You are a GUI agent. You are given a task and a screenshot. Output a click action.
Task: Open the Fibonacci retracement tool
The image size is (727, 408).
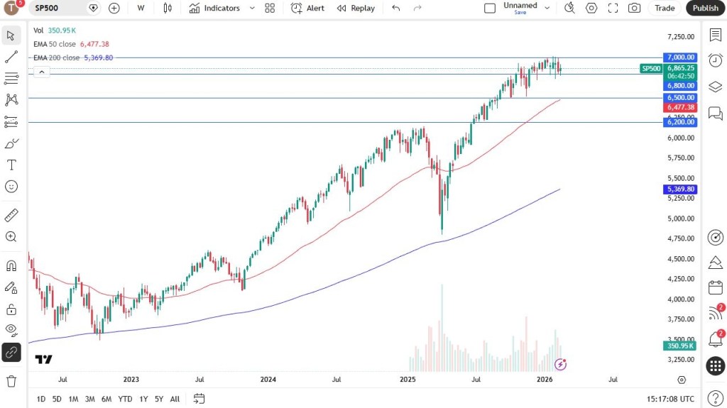tap(11, 79)
